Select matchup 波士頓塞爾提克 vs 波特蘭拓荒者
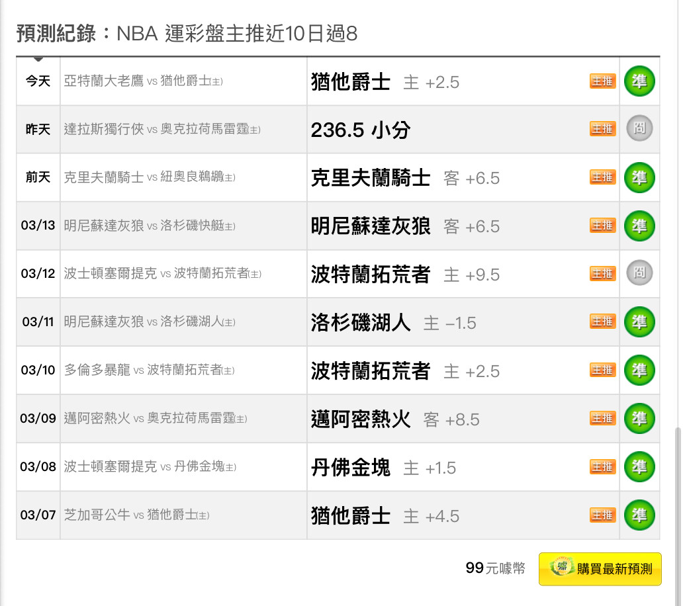Screen dimensions: 687x606 [x=163, y=273]
